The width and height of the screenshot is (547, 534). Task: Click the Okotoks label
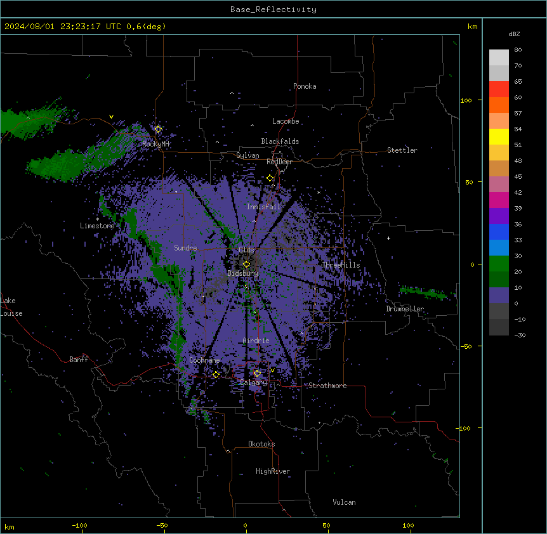click(x=261, y=444)
